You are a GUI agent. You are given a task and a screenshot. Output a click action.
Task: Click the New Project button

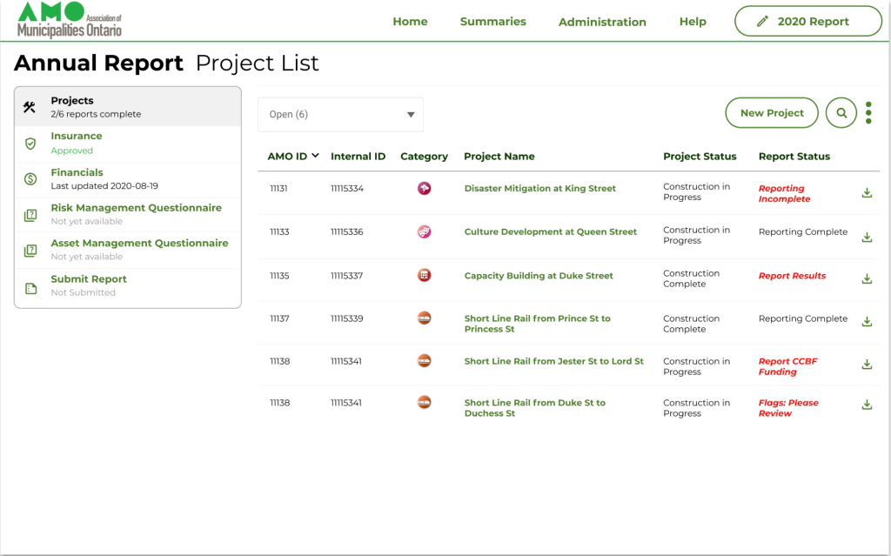(771, 112)
